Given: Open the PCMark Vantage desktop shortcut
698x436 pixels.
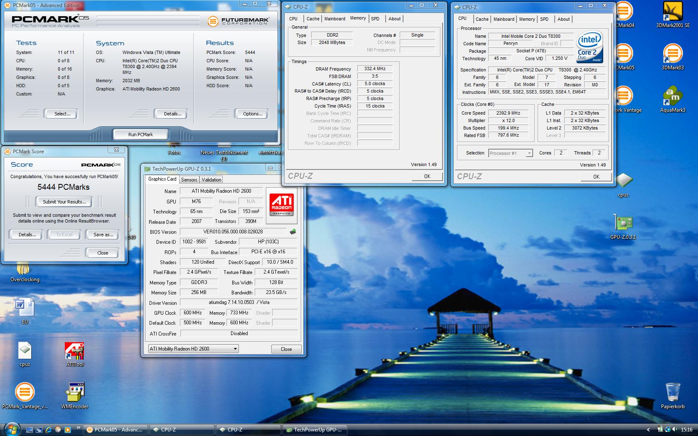Looking at the screenshot, I should [628, 99].
